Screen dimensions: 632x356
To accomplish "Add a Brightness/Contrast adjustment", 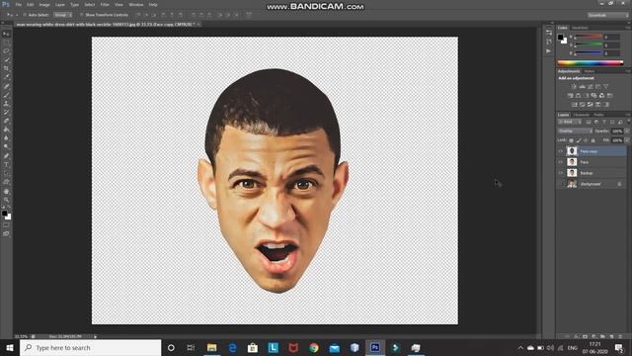I will (x=574, y=86).
